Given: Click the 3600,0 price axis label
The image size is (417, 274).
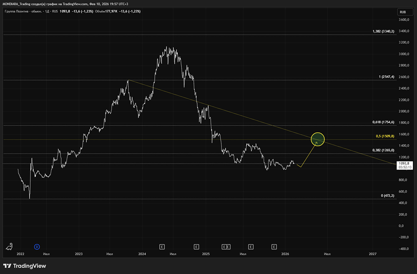Looking at the screenshot, I should click(x=404, y=20).
